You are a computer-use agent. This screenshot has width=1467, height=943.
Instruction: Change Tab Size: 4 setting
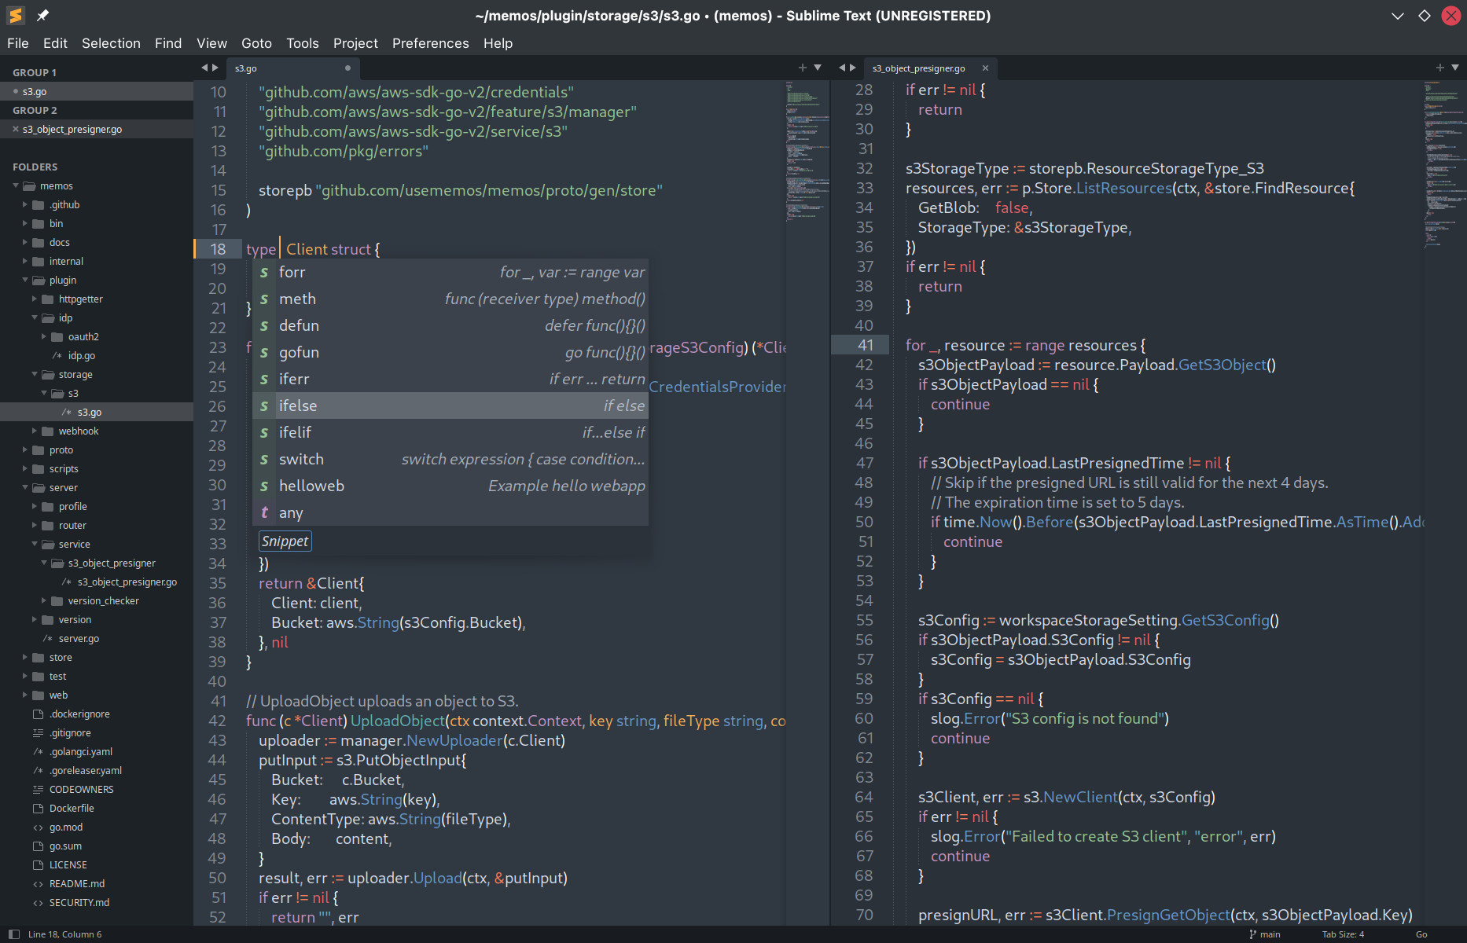pos(1343,934)
